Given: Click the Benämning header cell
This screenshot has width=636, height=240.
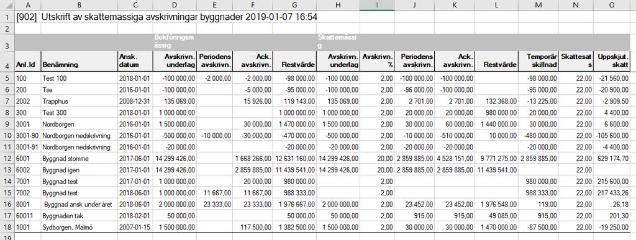Looking at the screenshot, I should [79, 61].
